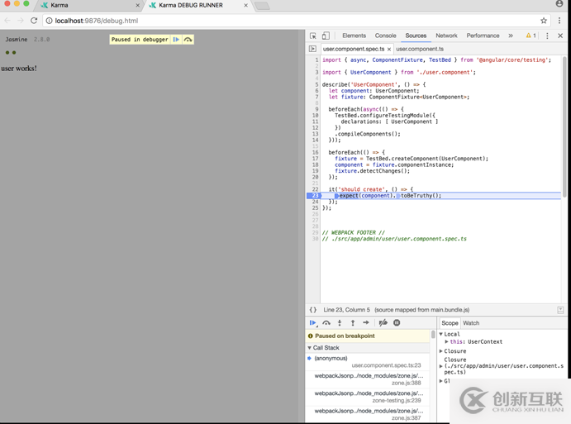571x424 pixels.
Task: Click the source map info icon in status bar
Action: [560, 310]
